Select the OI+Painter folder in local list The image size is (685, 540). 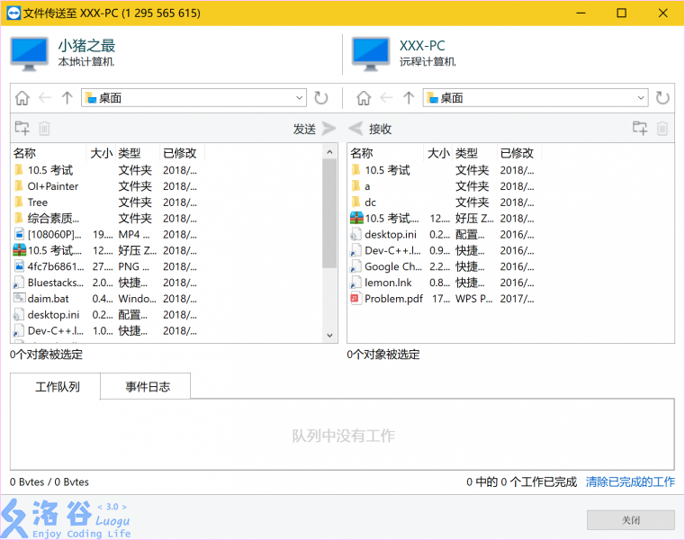pyautogui.click(x=52, y=186)
